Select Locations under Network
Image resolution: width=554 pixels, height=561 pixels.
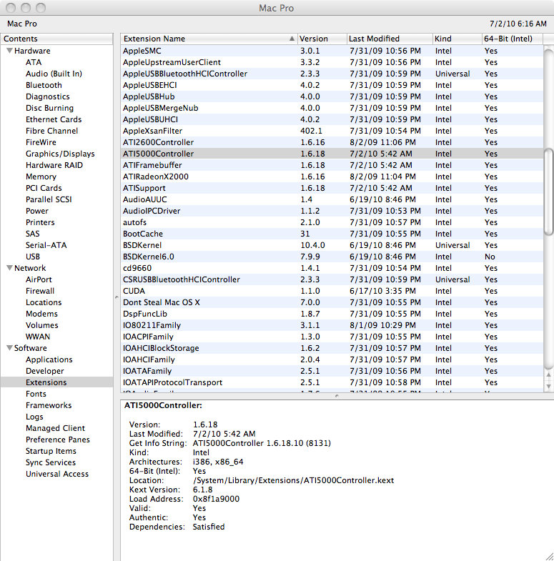pyautogui.click(x=44, y=303)
